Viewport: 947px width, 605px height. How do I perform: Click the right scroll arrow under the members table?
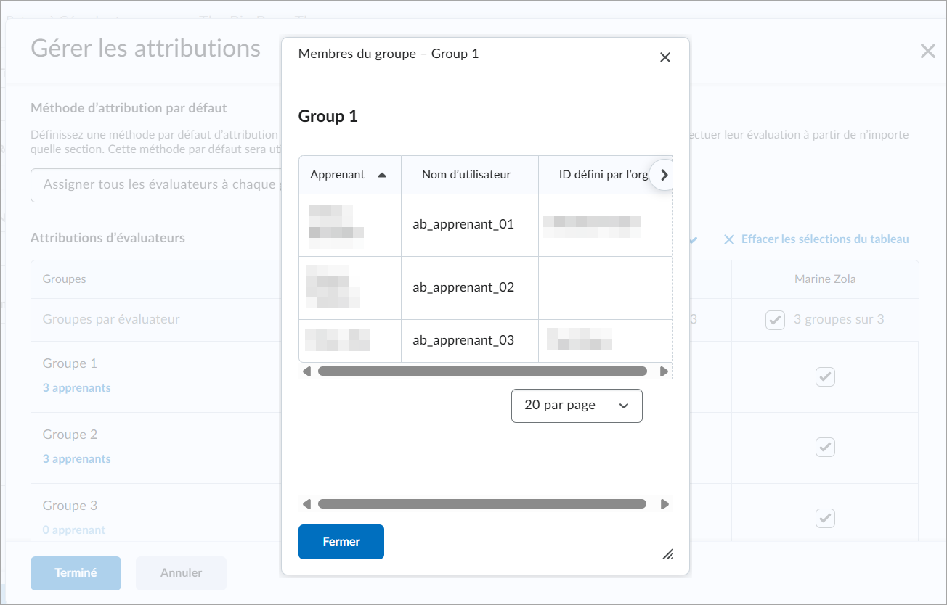pyautogui.click(x=664, y=371)
